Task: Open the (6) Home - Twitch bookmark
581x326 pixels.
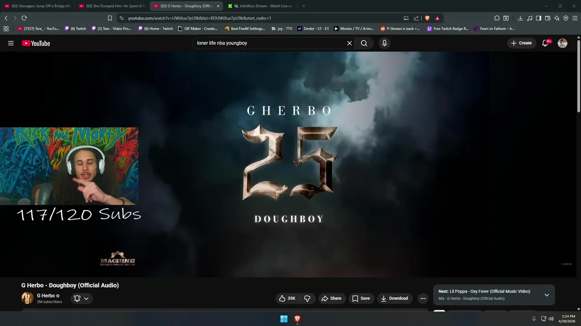Action: click(155, 29)
